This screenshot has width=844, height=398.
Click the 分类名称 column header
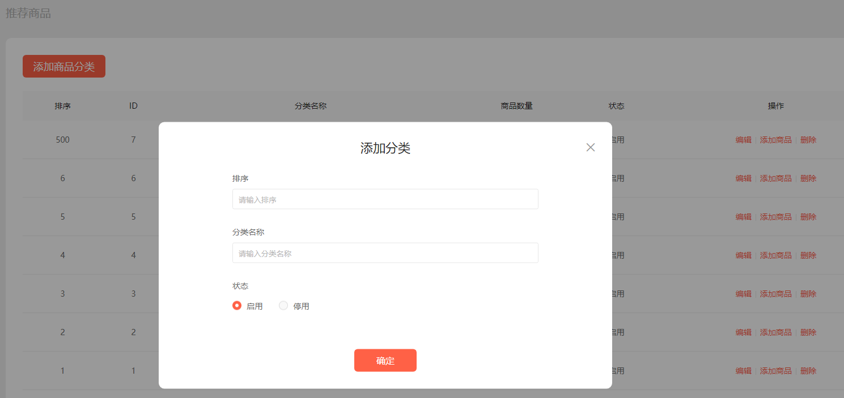tap(311, 106)
